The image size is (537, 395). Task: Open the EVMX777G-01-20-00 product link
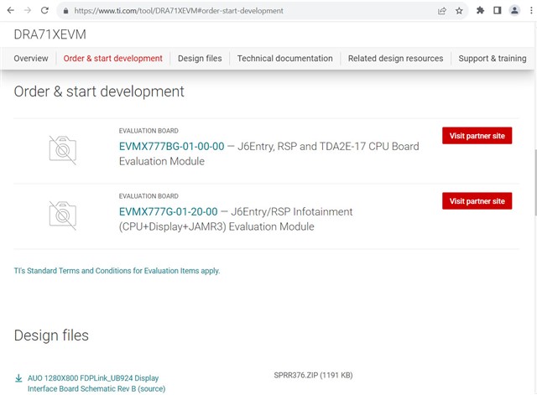(168, 212)
